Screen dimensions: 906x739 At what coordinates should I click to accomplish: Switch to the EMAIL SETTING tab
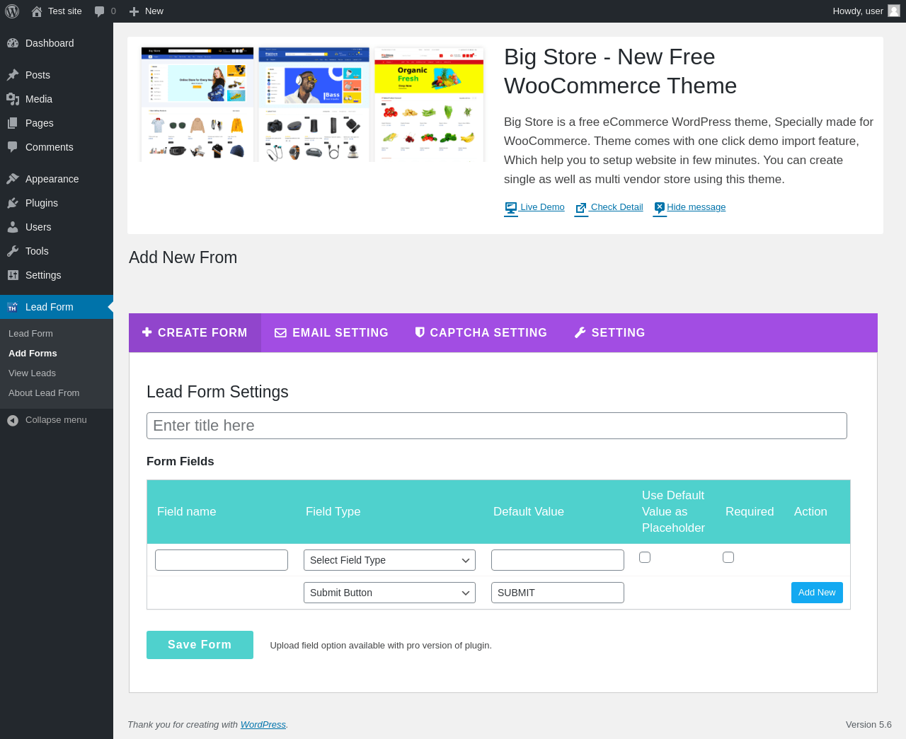click(x=331, y=332)
